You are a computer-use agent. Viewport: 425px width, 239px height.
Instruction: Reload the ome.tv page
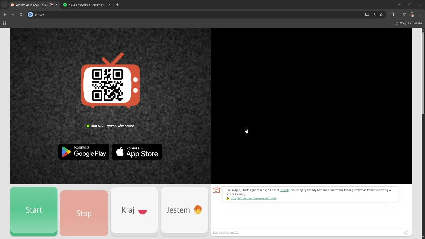pos(21,15)
